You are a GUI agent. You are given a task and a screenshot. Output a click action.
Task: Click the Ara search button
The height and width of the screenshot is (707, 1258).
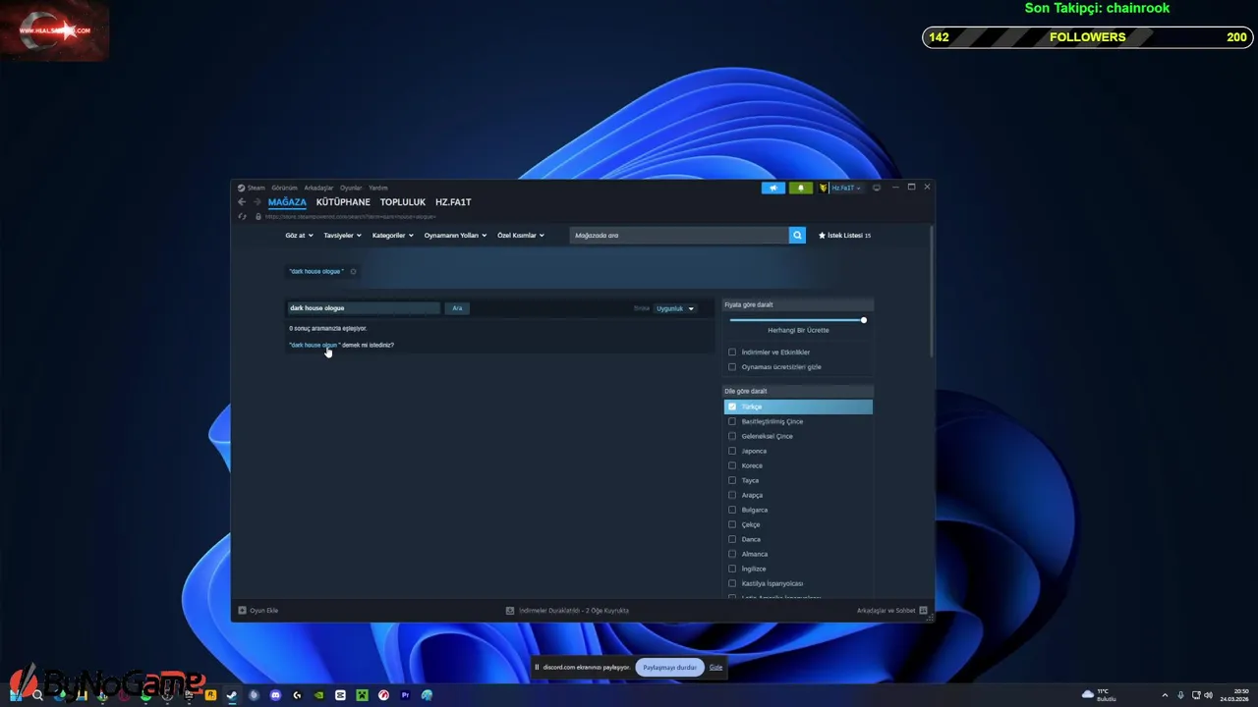click(457, 308)
